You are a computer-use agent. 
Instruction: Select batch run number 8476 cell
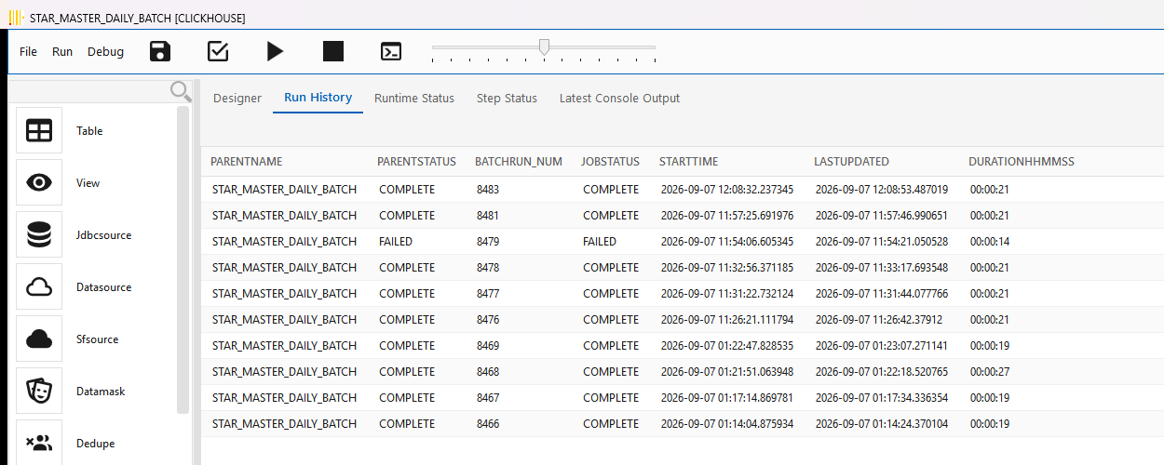pyautogui.click(x=488, y=320)
